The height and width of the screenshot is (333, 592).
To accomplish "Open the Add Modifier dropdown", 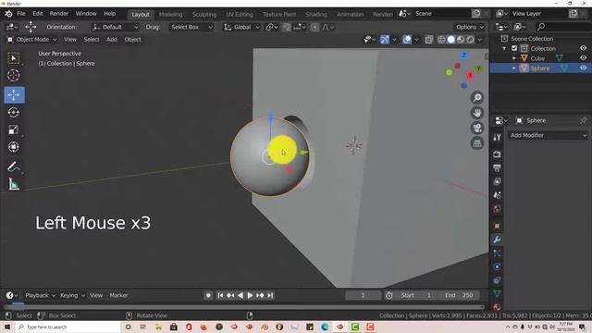I will 549,135.
